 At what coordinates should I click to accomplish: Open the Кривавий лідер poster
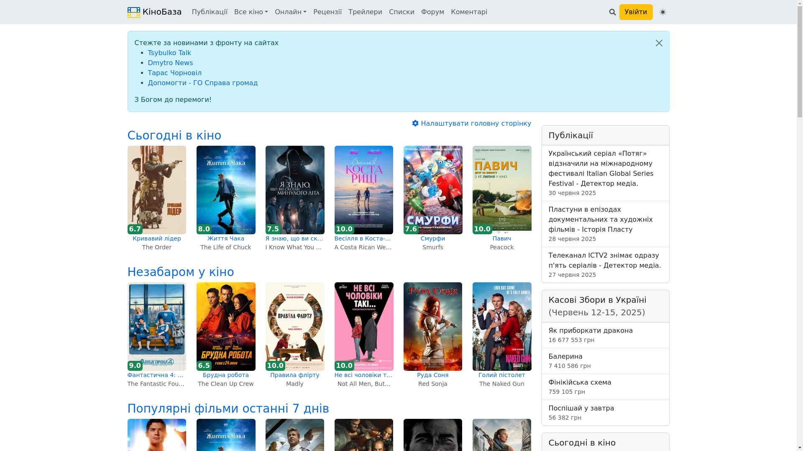pyautogui.click(x=157, y=190)
